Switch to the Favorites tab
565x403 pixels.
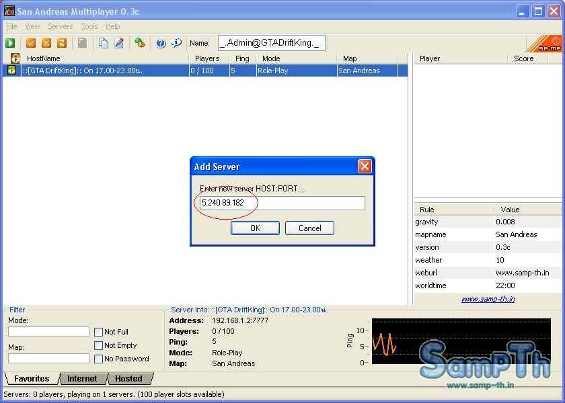point(32,379)
